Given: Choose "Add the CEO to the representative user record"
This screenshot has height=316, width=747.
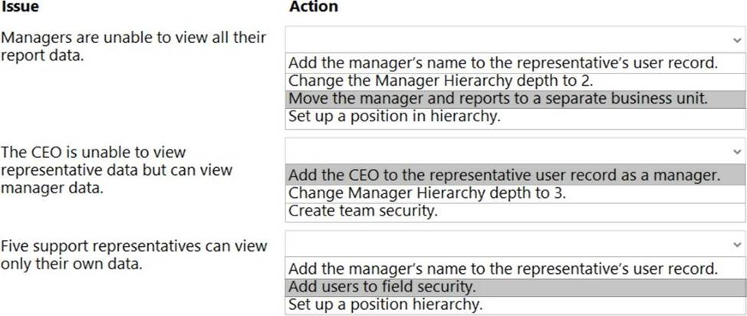Looking at the screenshot, I should [505, 175].
